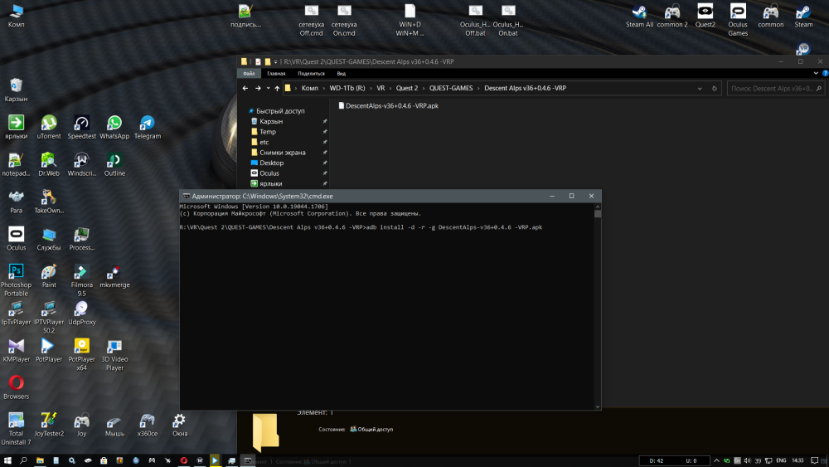Click the cmd window scrollbar thumb
Screen dimensions: 829x467
tap(598, 214)
